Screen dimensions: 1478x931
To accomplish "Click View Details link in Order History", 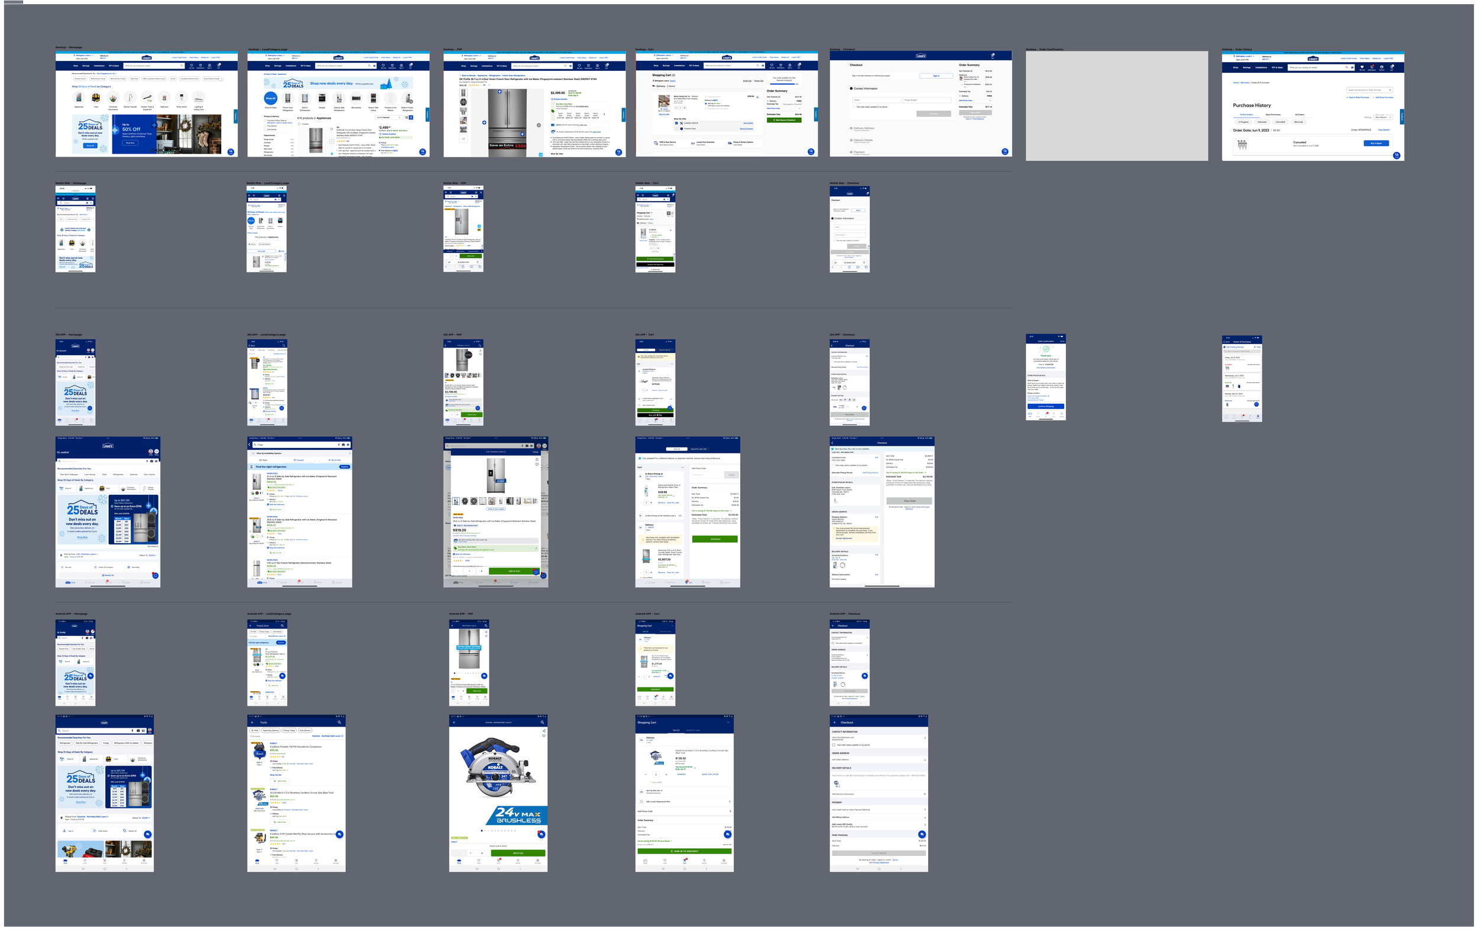I will (1385, 130).
